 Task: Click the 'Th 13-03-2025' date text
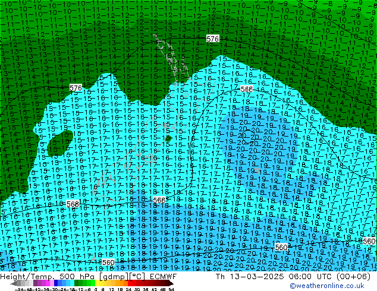point(250,277)
